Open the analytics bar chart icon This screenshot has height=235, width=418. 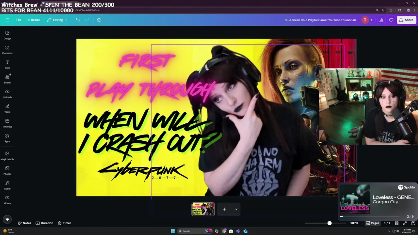[381, 20]
